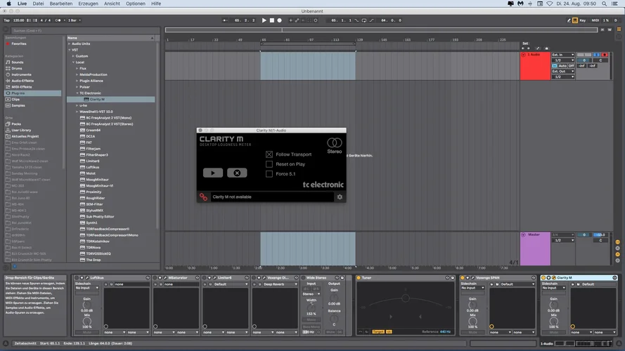
Task: Click the Stereo channel mode icon
Action: tap(334, 143)
